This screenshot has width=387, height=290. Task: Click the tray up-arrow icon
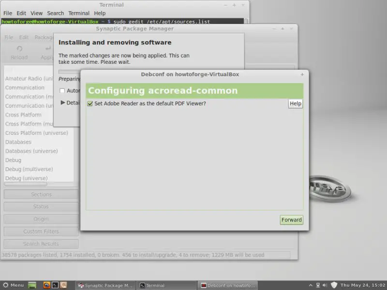tap(311, 285)
